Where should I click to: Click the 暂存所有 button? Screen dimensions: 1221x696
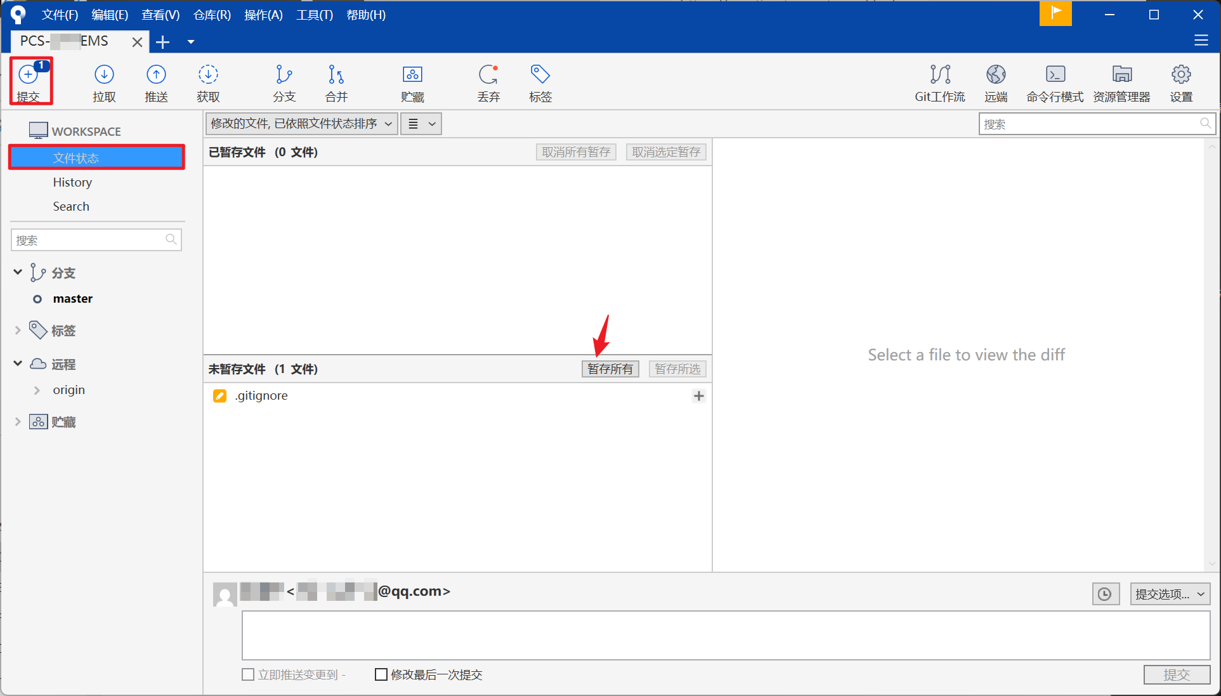click(610, 369)
